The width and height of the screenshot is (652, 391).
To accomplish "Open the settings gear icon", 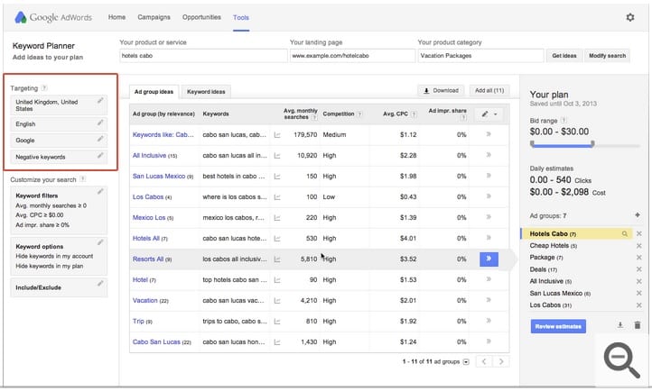I will click(x=630, y=17).
